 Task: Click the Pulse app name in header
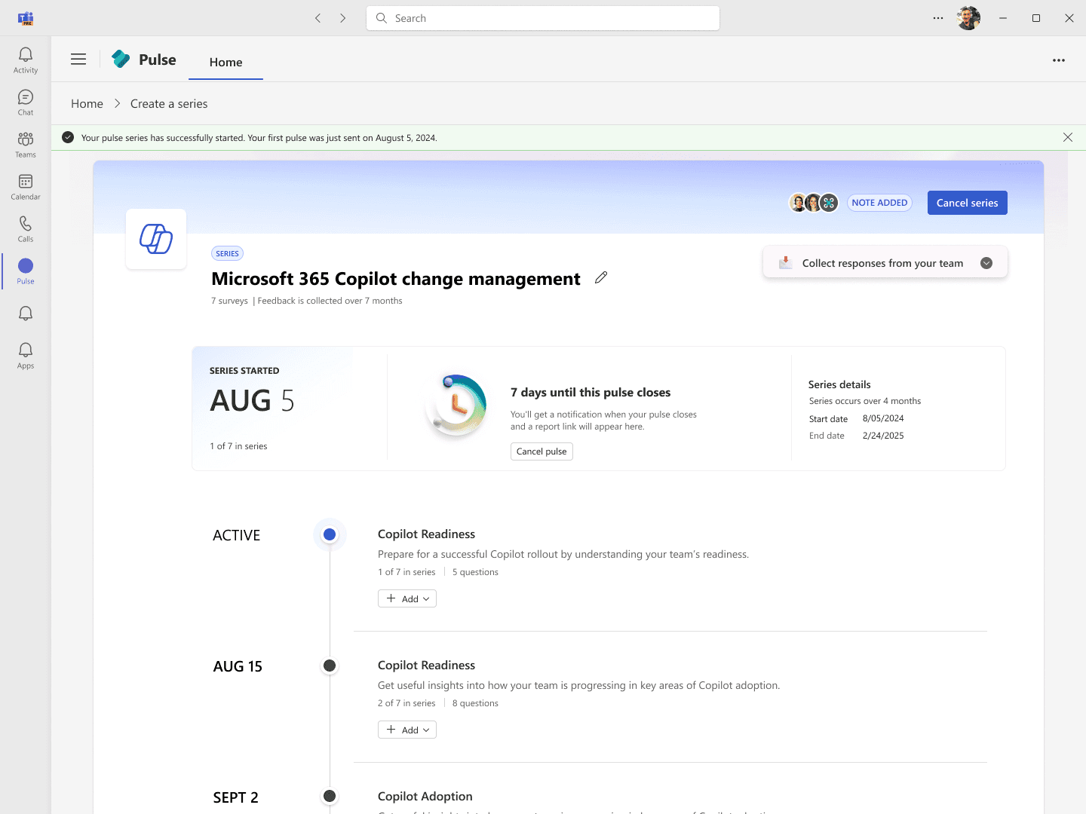tap(158, 60)
